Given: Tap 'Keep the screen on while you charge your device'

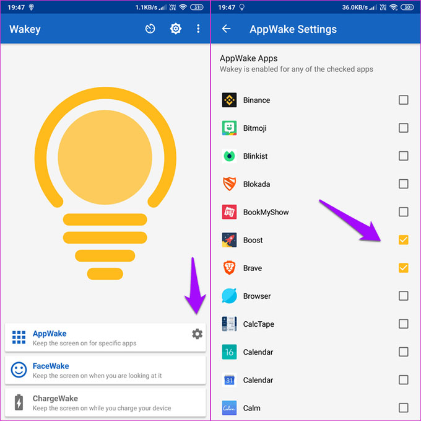Looking at the screenshot, I should (102, 408).
